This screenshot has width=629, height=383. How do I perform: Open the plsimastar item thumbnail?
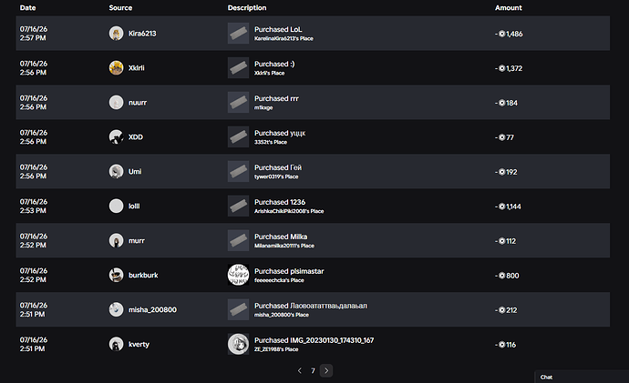238,275
